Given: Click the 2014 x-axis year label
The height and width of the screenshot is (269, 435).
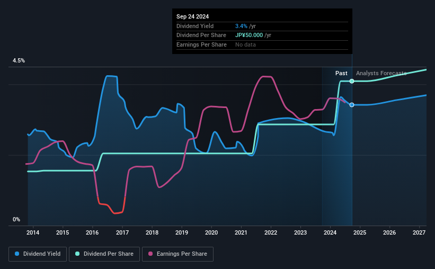Looking at the screenshot, I should pyautogui.click(x=33, y=232).
